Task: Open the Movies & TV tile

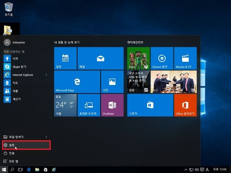Action: click(185, 58)
